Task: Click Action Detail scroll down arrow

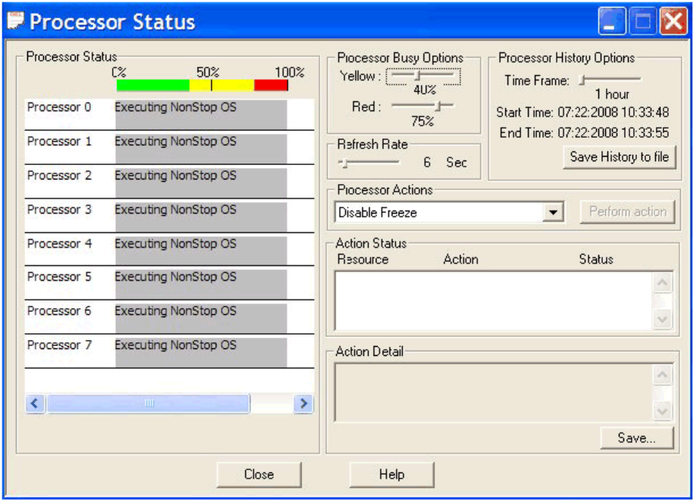Action: click(662, 412)
